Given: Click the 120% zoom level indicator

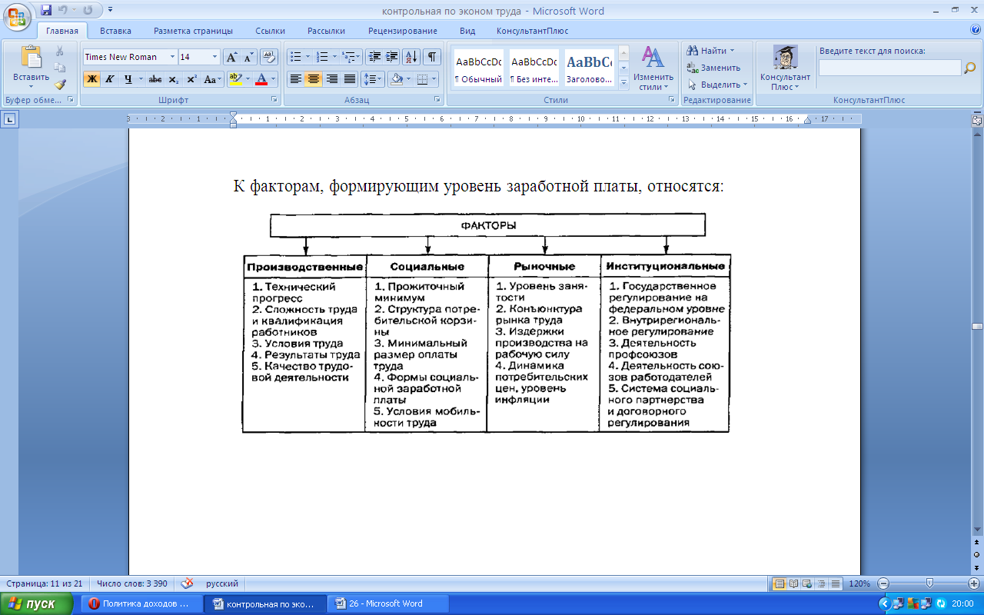Looking at the screenshot, I should [859, 583].
